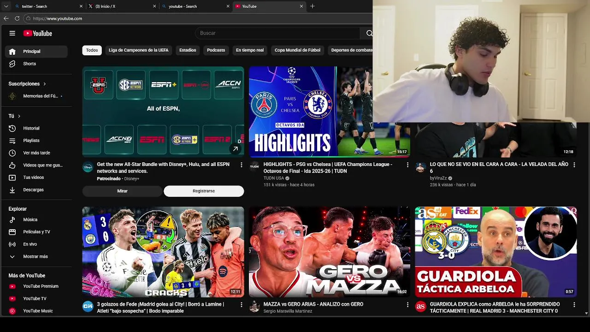Viewport: 590px width, 332px height.
Task: Click the YouTube logo
Action: coord(38,33)
